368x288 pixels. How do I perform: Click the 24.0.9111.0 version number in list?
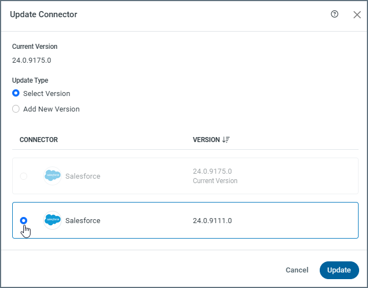(212, 220)
